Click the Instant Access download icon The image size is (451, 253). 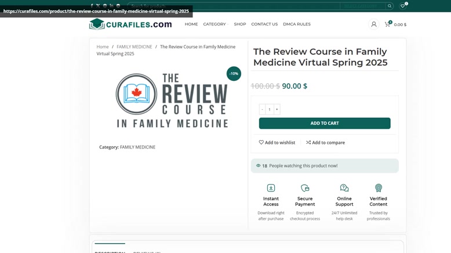271,188
